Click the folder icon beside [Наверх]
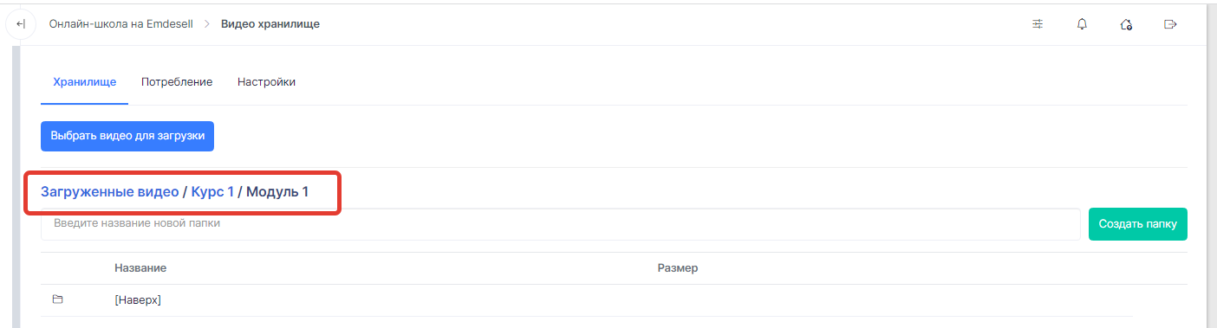1217x328 pixels. pos(58,299)
